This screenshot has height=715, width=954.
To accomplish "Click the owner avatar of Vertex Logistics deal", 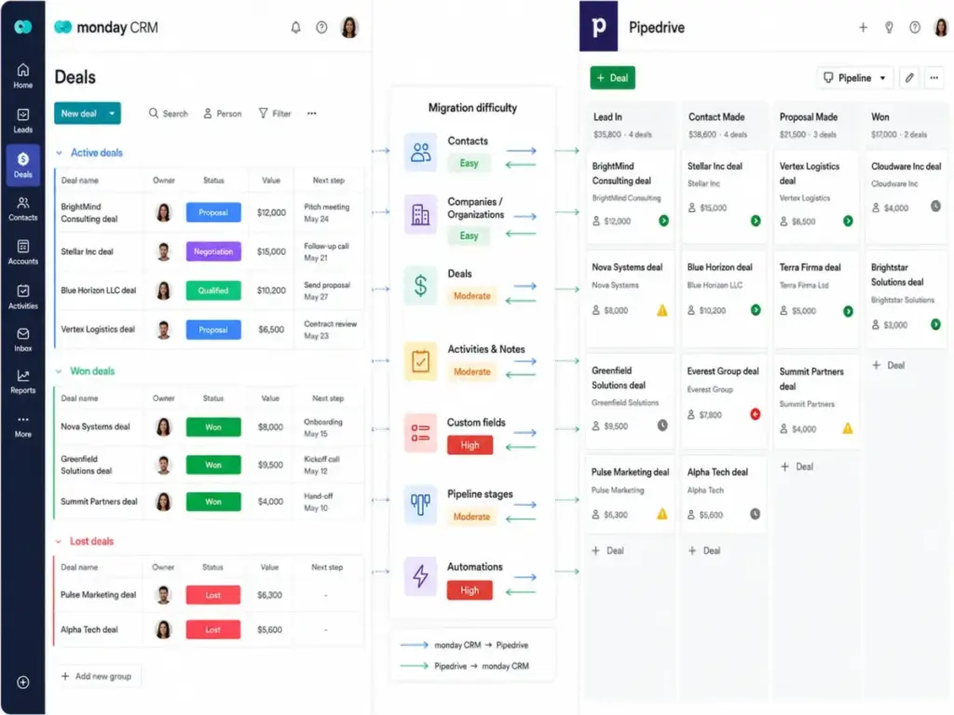I will point(163,330).
